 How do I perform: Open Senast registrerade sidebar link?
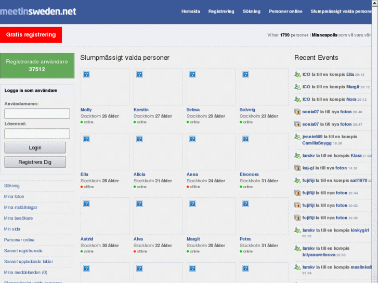[x=23, y=251]
